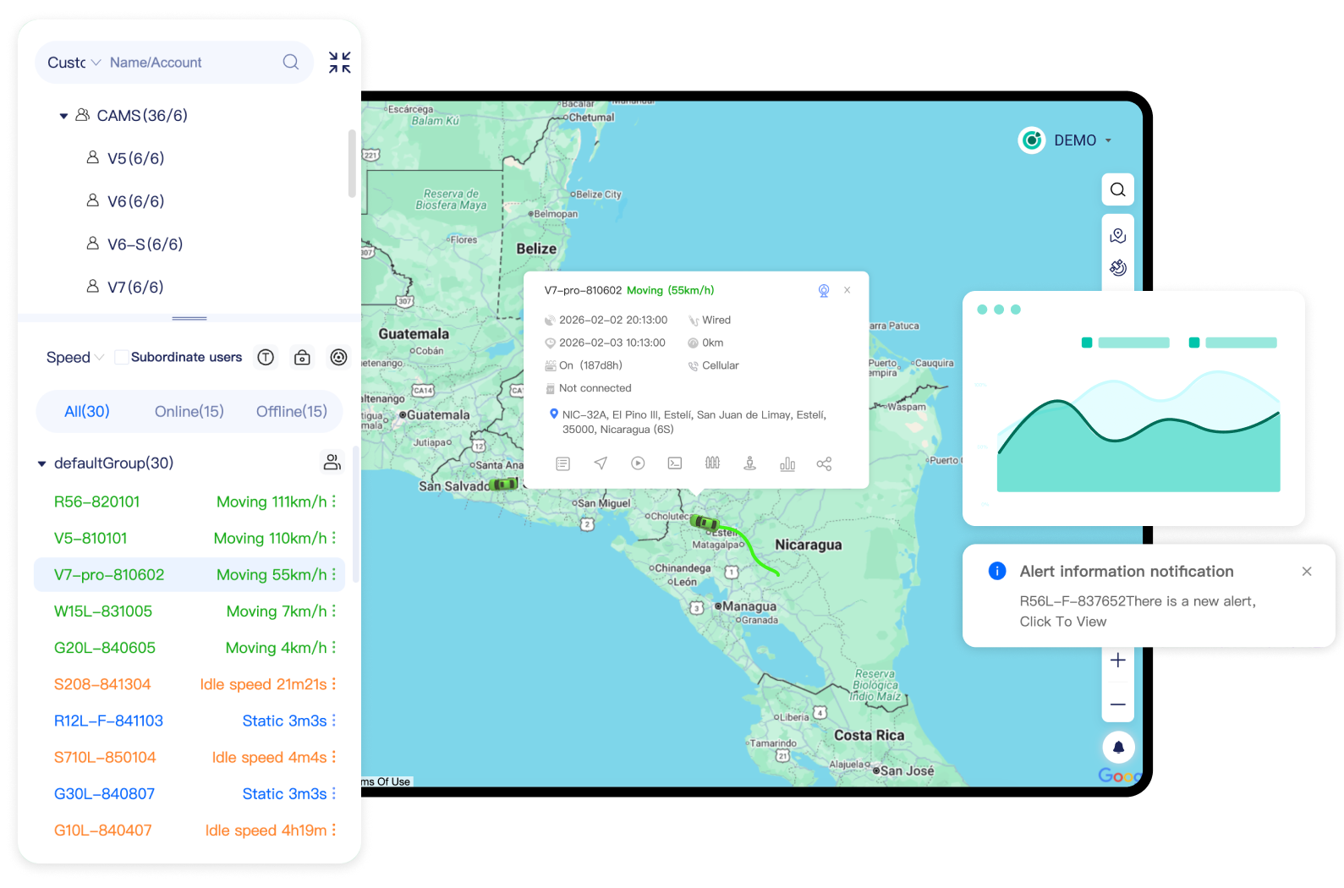The width and height of the screenshot is (1344, 888).
Task: Open the notification bell on map
Action: coord(1118,747)
